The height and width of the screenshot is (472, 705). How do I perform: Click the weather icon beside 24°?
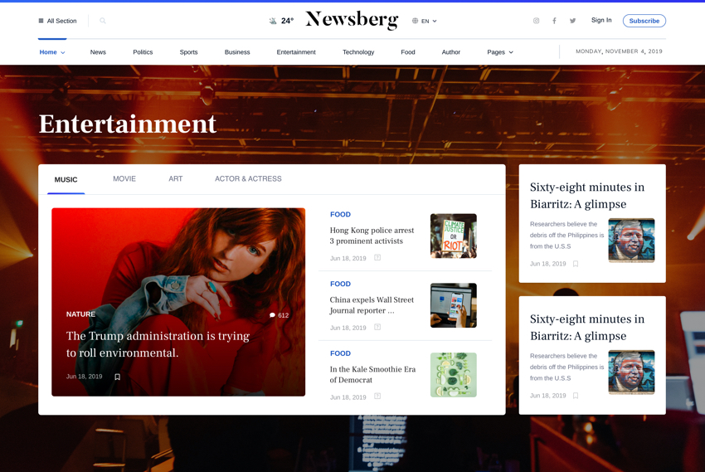(x=273, y=21)
